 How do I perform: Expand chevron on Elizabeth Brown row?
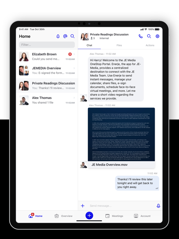(74, 54)
